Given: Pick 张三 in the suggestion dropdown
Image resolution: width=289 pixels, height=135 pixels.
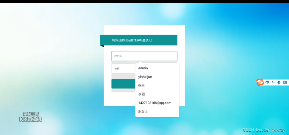Looking at the screenshot, I should [x=157, y=86].
